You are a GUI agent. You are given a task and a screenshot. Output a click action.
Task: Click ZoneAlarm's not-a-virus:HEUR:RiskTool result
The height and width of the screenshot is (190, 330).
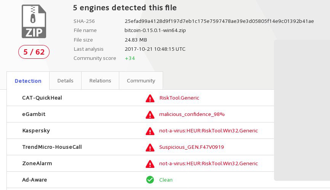pyautogui.click(x=208, y=163)
